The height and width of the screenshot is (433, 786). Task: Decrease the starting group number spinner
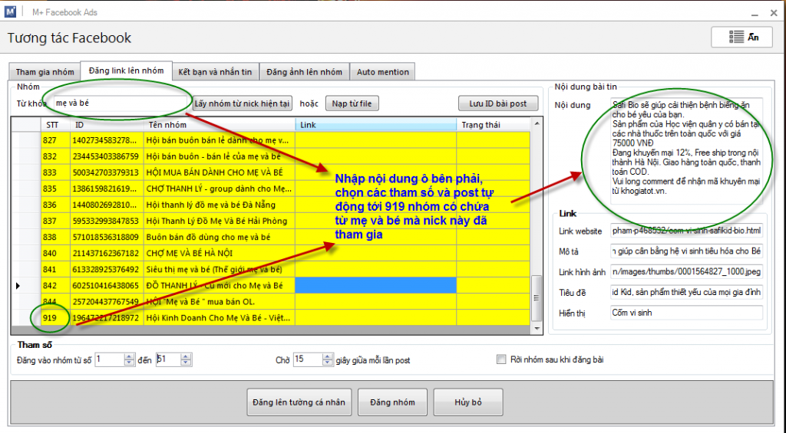(129, 362)
